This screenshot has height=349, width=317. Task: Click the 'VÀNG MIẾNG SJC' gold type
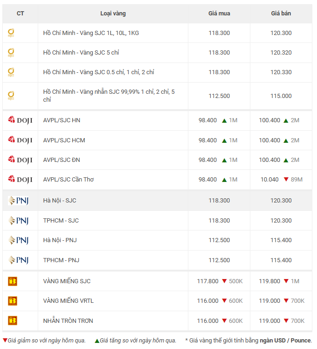(x=67, y=281)
